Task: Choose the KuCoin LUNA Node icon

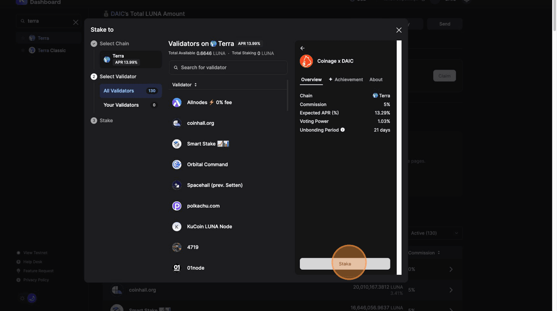Action: (177, 227)
